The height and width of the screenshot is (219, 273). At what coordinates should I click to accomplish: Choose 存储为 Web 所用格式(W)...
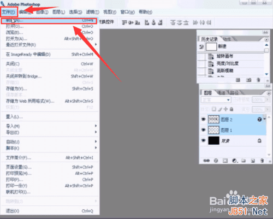point(50,101)
